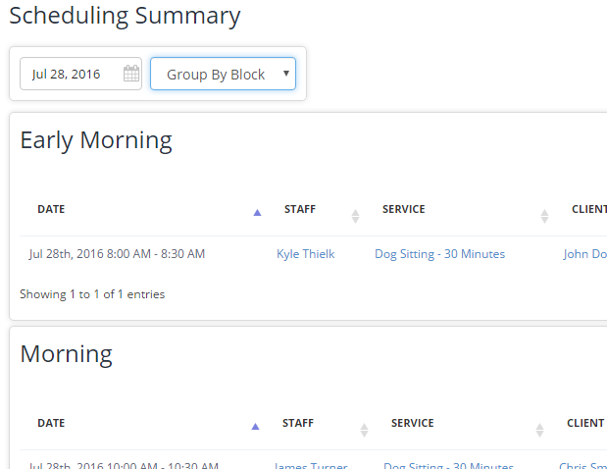Sort Morning table by Staff arrows

[364, 430]
